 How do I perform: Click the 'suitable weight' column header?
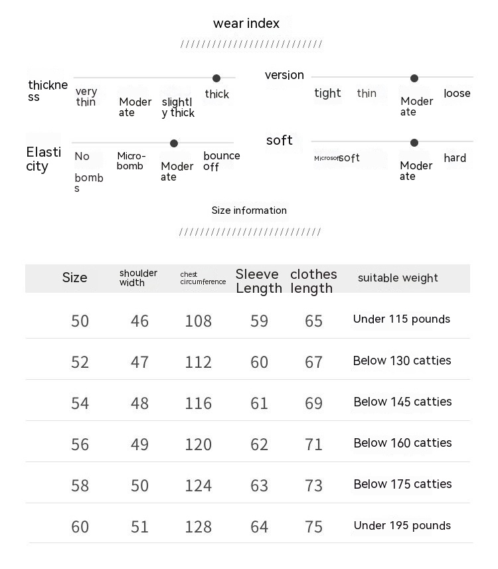coord(398,278)
